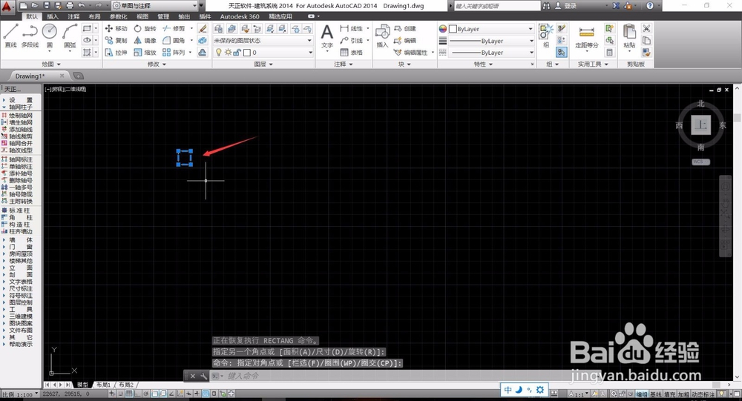Click the Scale (缩放) tool
742x401 pixels.
145,52
